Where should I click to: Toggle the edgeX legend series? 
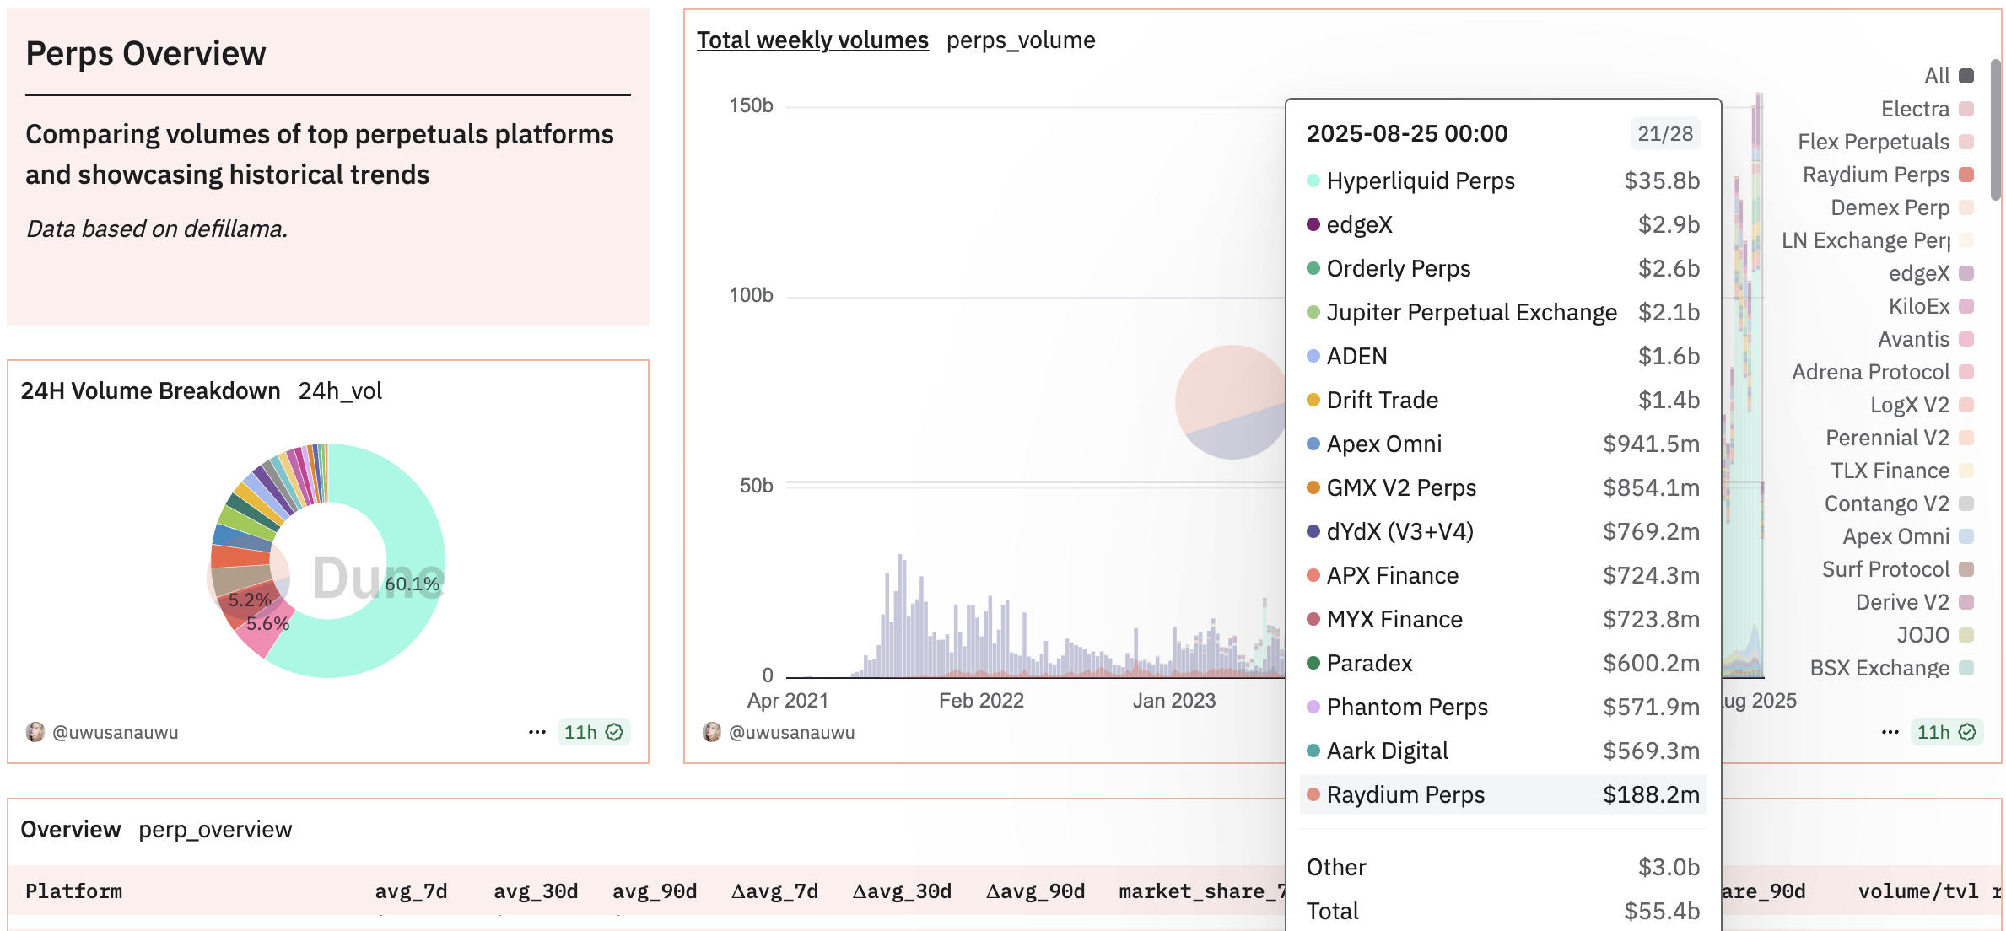[x=1919, y=273]
